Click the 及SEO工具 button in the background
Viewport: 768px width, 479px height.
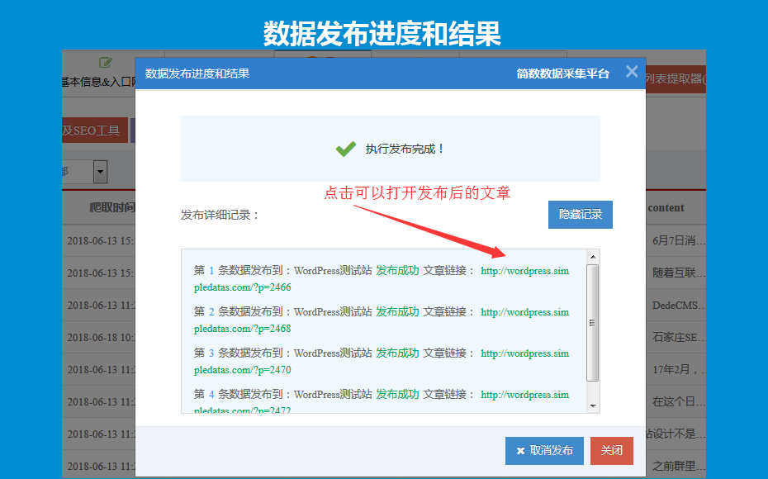coord(94,130)
